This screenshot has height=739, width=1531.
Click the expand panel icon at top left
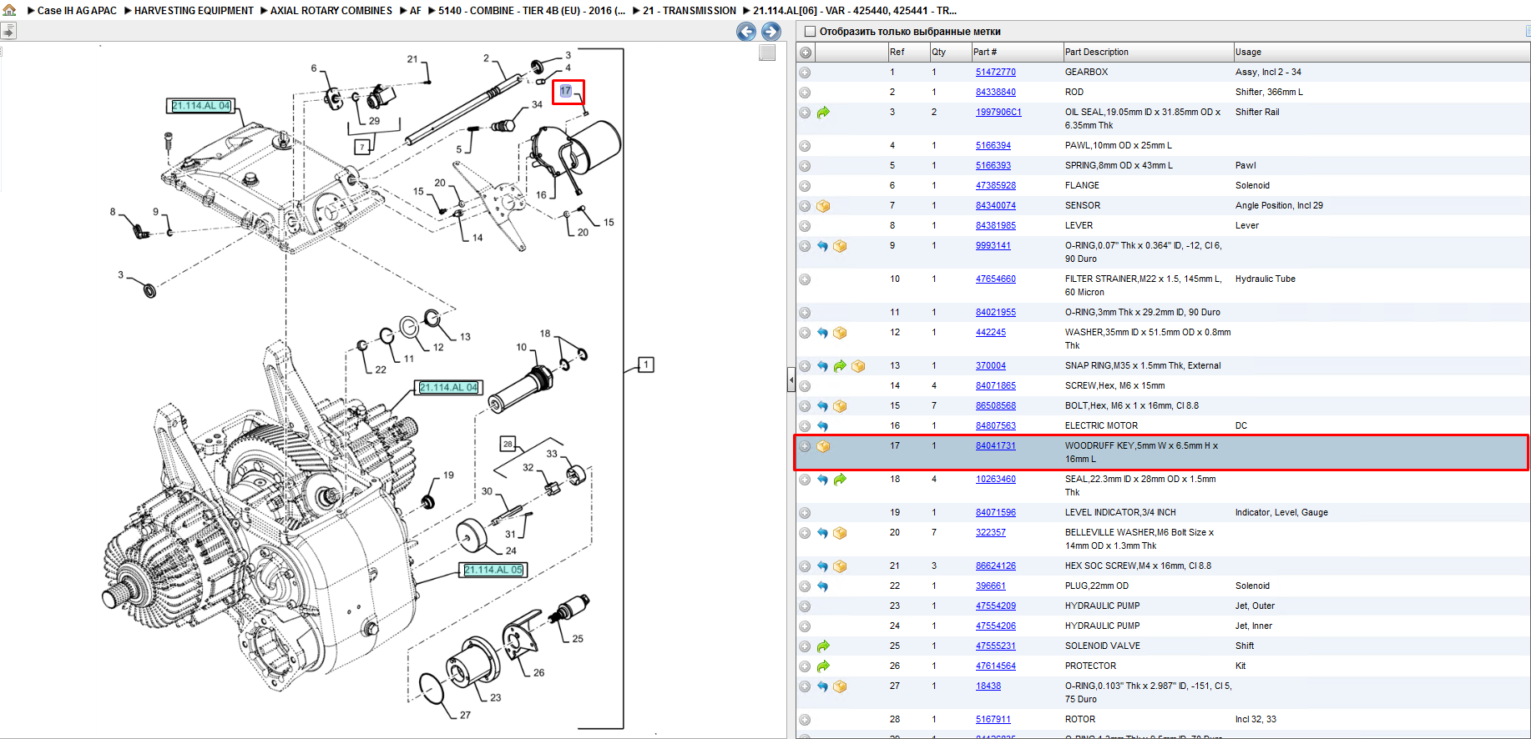[x=8, y=32]
